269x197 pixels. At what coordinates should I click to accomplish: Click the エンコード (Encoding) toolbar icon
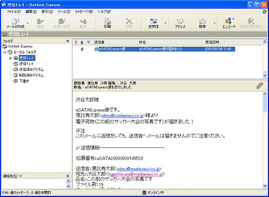[x=229, y=23]
